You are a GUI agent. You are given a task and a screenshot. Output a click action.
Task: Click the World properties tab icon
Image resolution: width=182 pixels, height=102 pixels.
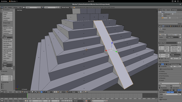click(x=169, y=26)
